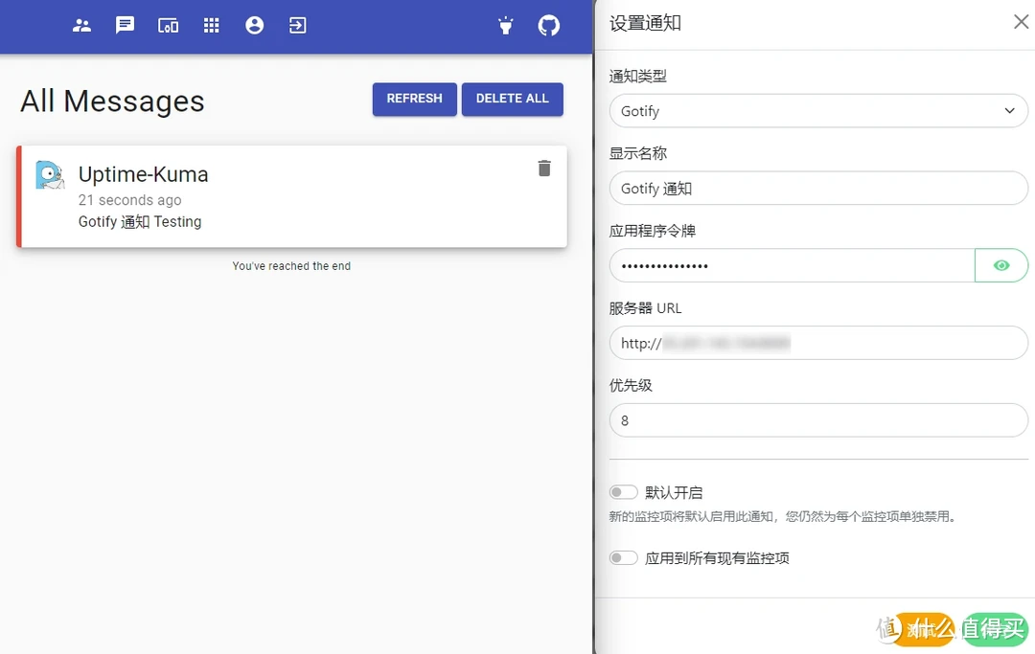Reveal the 应用程序令牌 with the eye toggle
The image size is (1035, 654).
point(1001,265)
